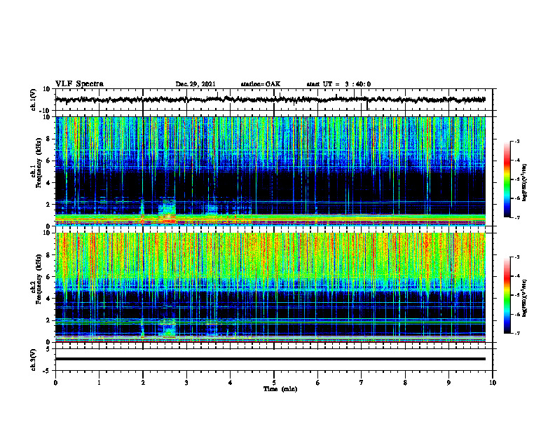The width and height of the screenshot is (555, 429).
Task: Click ch.2 color scale 'log(PSD)(V²/Hz)' label
Action: point(525,298)
